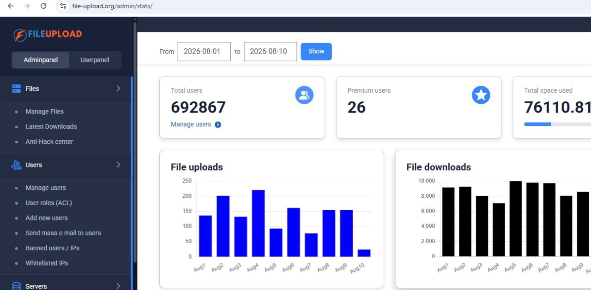Click the File uploads chart title

click(x=197, y=167)
